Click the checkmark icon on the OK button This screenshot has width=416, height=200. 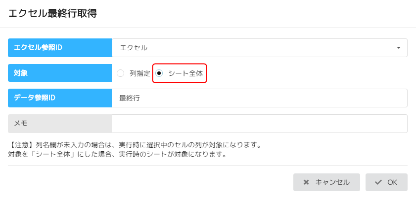(x=378, y=182)
